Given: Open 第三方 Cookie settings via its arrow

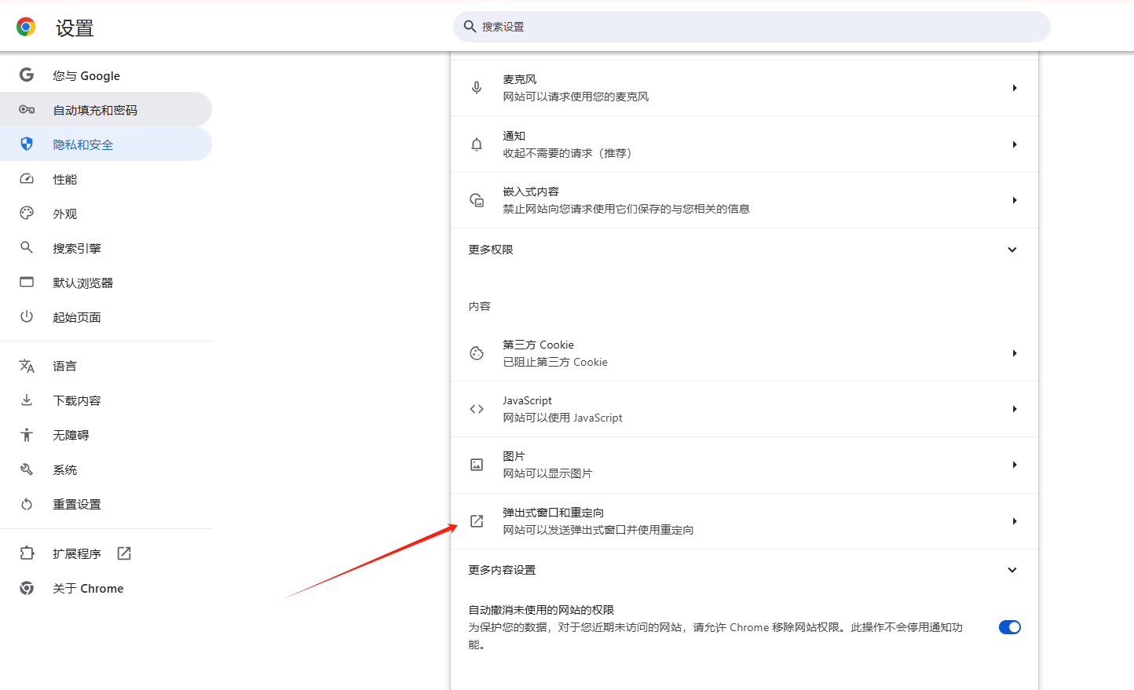Looking at the screenshot, I should pyautogui.click(x=1015, y=353).
